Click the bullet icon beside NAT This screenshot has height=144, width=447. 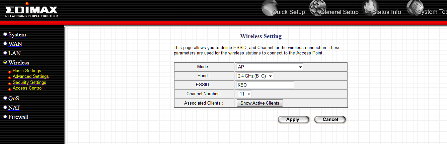point(5,107)
